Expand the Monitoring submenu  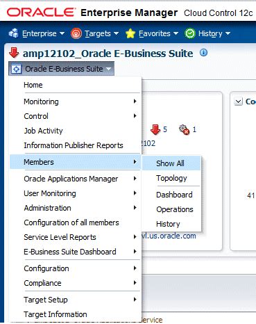(x=75, y=102)
